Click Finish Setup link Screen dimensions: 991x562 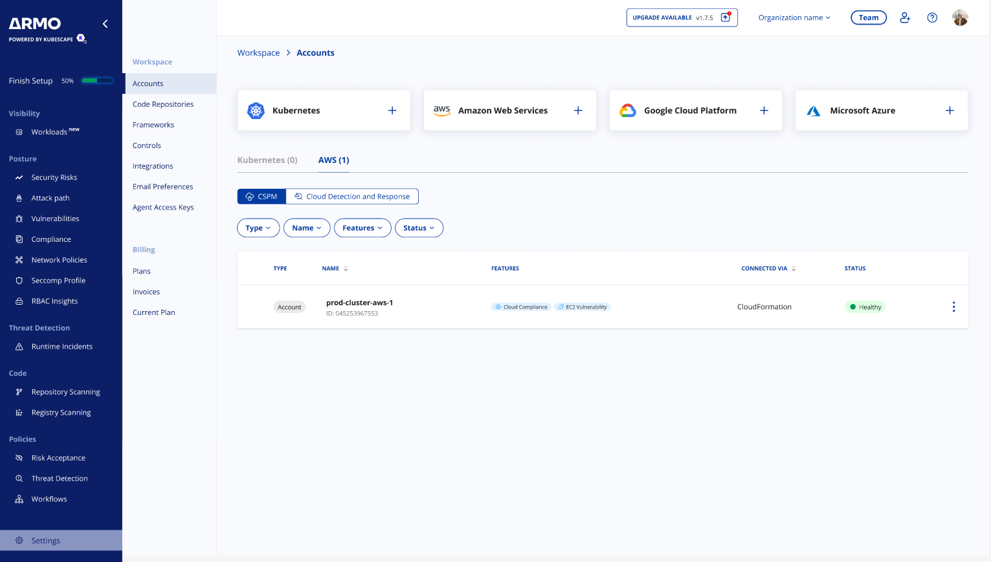30,81
